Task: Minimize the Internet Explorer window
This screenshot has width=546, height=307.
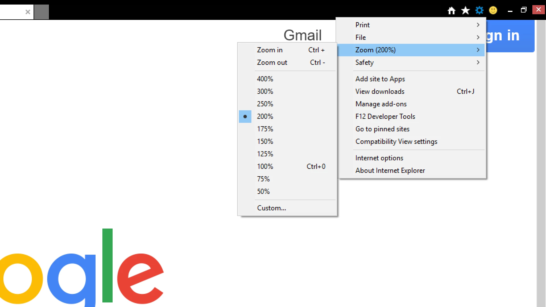Action: (510, 11)
